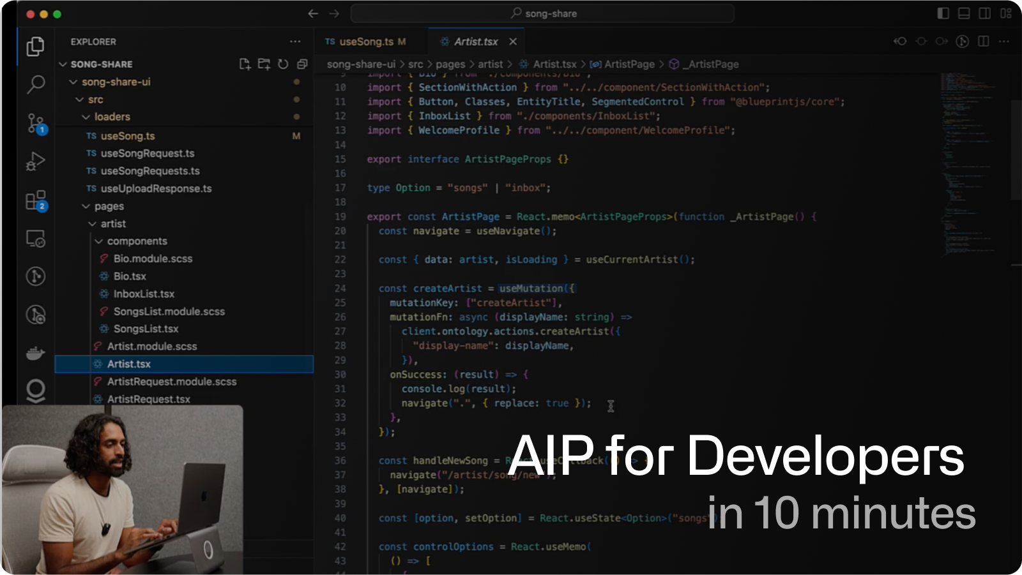
Task: Create a new file using the Explorer toolbar icon
Action: pos(245,64)
